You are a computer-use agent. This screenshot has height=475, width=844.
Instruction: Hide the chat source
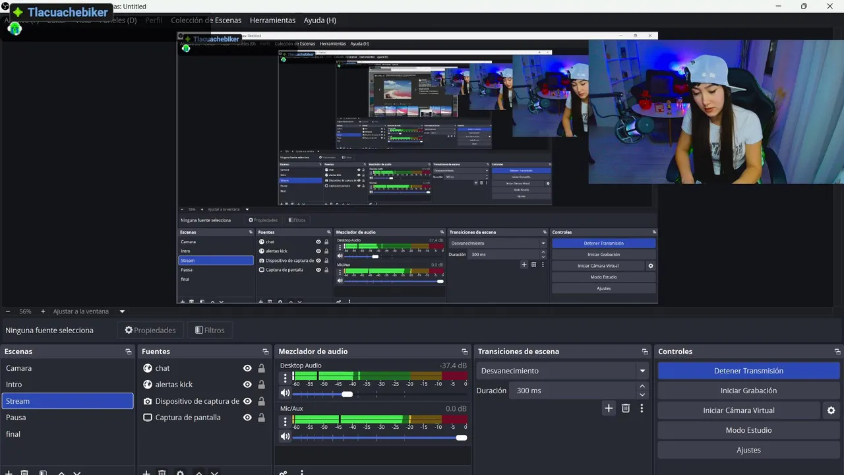(247, 368)
